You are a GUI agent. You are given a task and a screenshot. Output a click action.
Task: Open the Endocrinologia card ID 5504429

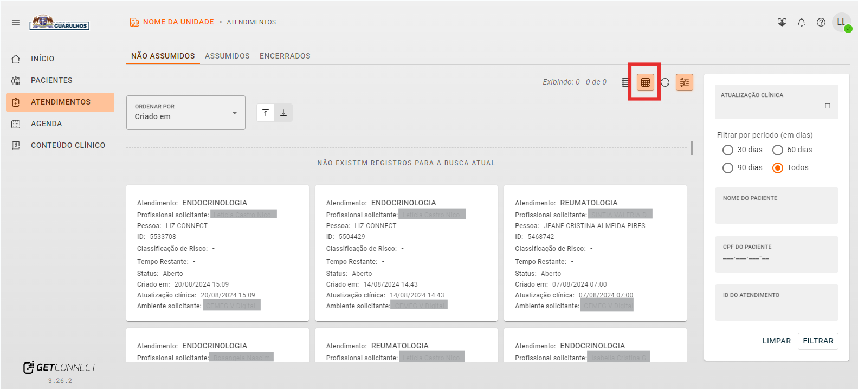click(407, 253)
